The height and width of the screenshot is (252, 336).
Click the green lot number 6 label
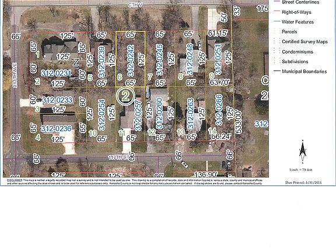(120, 76)
